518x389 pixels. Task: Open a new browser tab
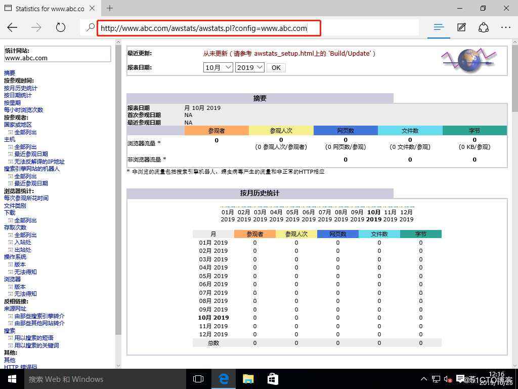tap(110, 8)
